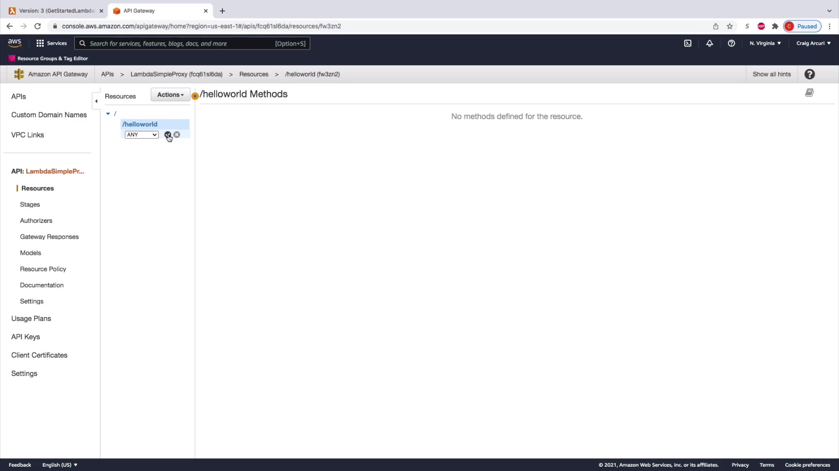Open the AWS home logo
Image resolution: width=839 pixels, height=471 pixels.
pyautogui.click(x=15, y=43)
